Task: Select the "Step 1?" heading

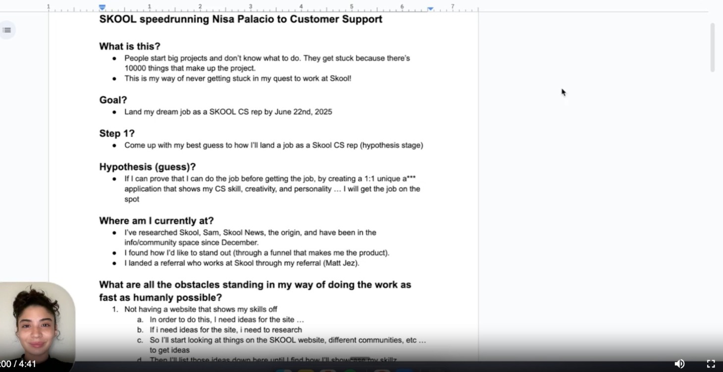Action: tap(117, 134)
